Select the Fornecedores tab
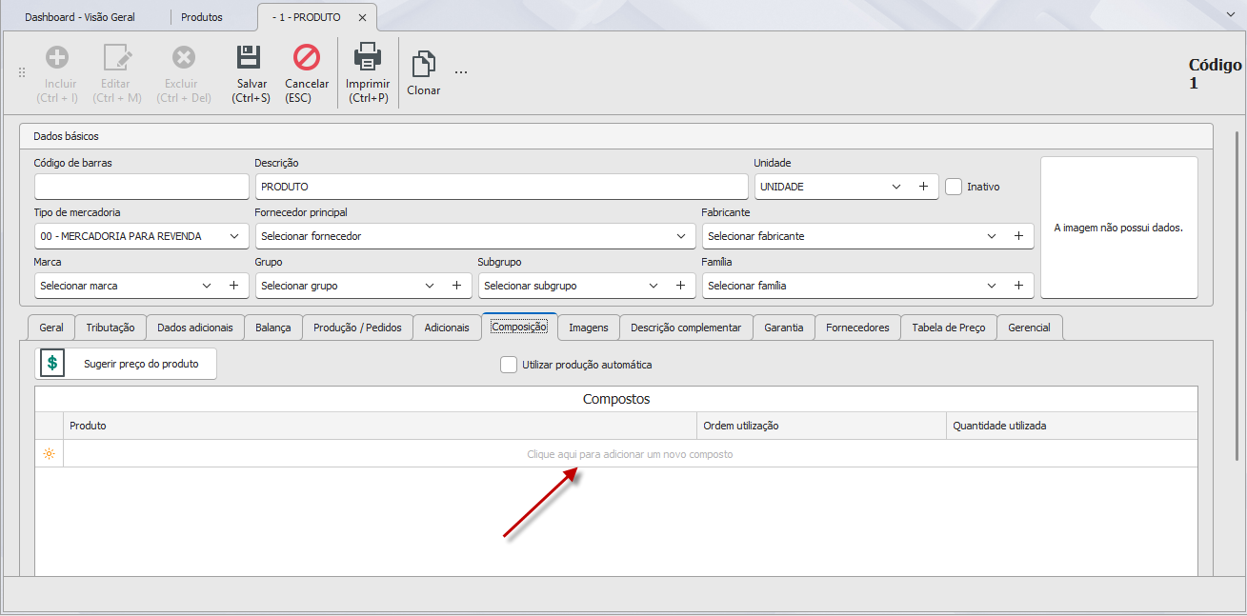Viewport: 1247px width, 616px height. 857,328
